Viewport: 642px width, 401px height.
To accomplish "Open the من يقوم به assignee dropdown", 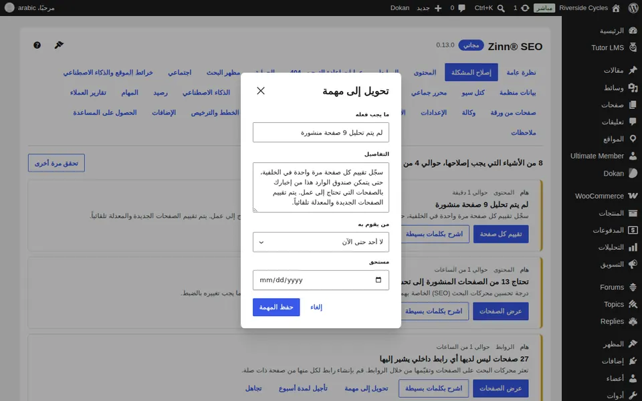I will pos(320,242).
